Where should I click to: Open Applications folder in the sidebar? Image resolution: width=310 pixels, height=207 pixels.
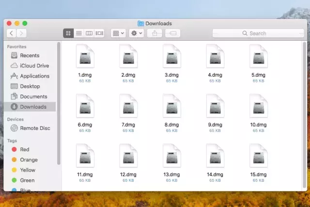[x=34, y=76]
